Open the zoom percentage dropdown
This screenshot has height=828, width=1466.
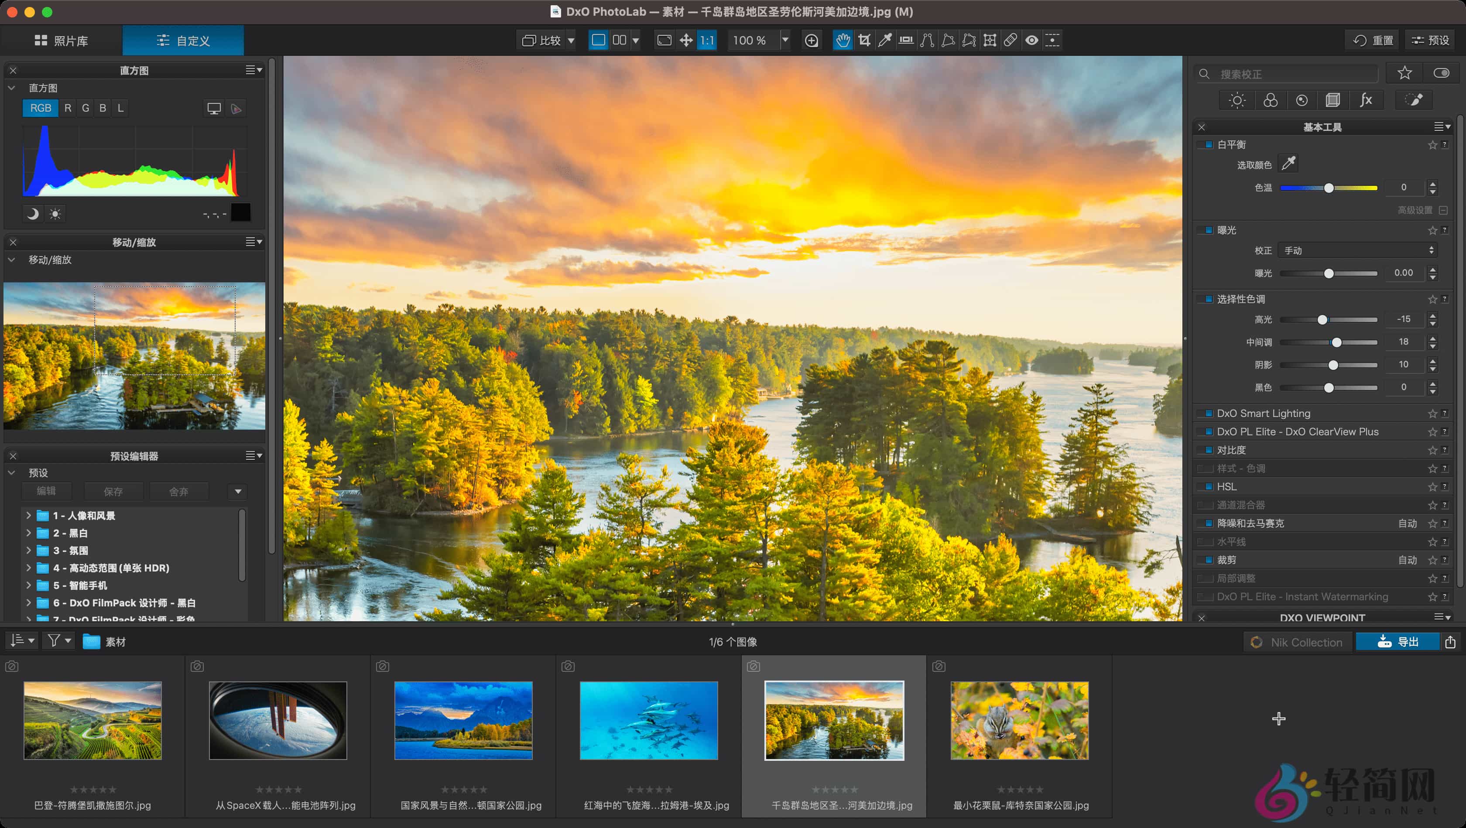(x=785, y=40)
